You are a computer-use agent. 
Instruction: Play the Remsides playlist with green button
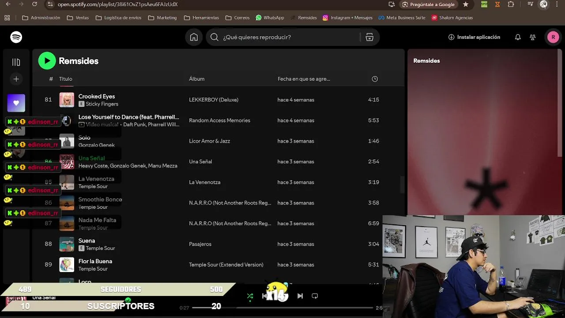pos(47,61)
